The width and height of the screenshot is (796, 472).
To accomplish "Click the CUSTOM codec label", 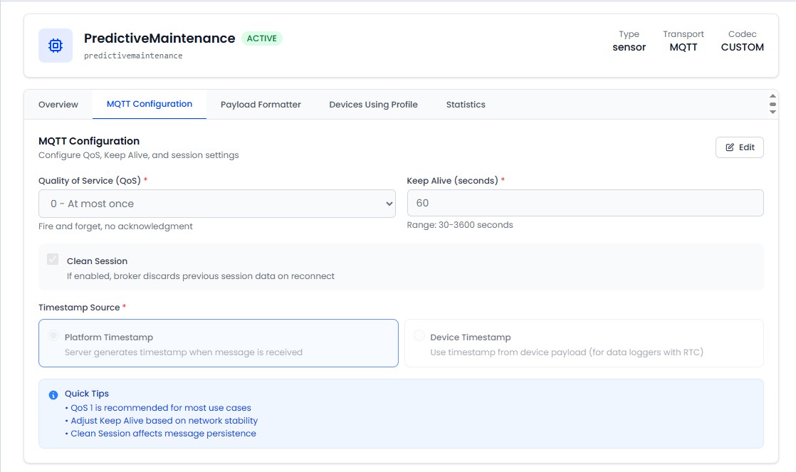I will click(743, 47).
